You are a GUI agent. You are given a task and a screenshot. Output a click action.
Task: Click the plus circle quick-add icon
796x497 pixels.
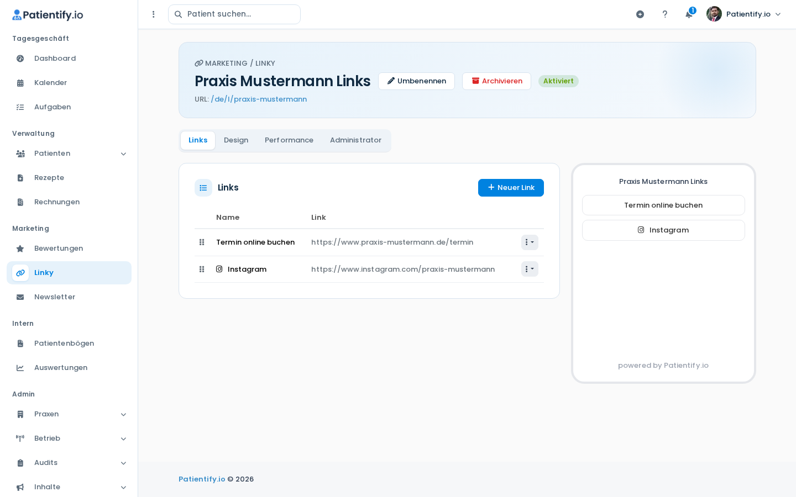(x=640, y=14)
